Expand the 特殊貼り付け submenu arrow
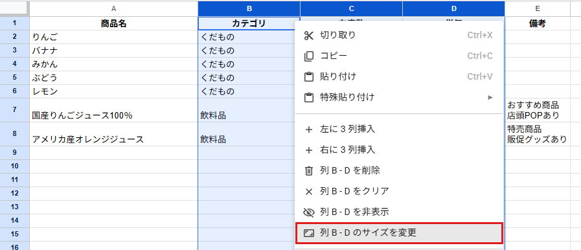 [x=490, y=97]
